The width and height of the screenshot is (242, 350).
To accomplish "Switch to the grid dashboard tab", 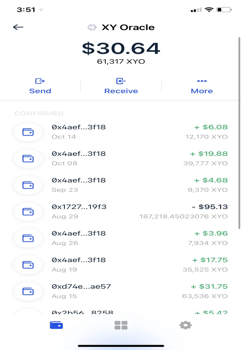I will pyautogui.click(x=121, y=325).
